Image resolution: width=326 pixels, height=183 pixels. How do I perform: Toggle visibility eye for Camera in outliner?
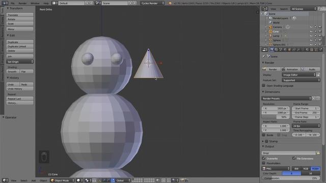[x=311, y=27]
